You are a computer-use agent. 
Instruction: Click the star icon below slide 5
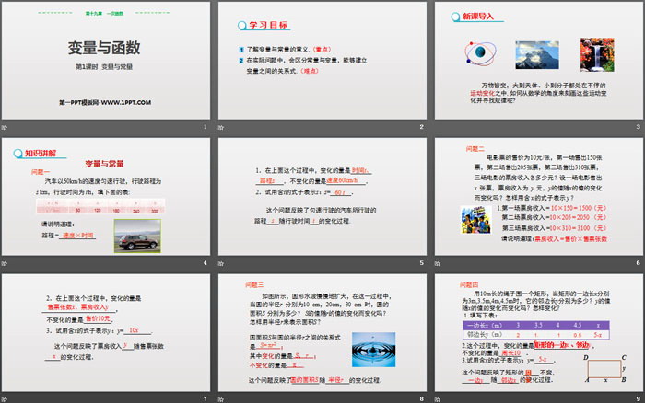click(x=221, y=263)
